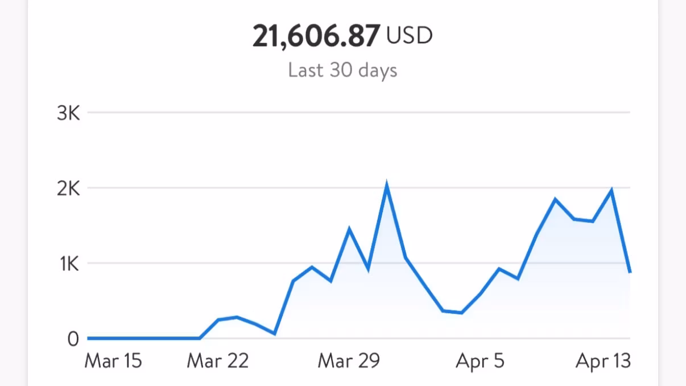The height and width of the screenshot is (386, 686).
Task: Click the 21,606.87 total amount
Action: tap(316, 37)
